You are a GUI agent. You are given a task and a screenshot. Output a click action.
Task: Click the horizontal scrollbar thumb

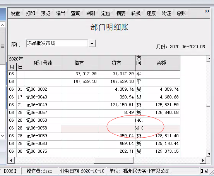click(x=114, y=160)
